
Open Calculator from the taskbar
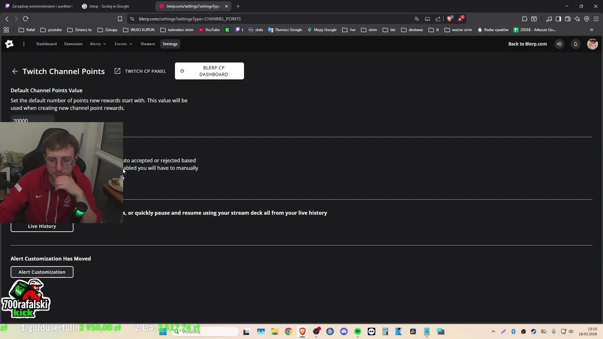tap(385, 331)
